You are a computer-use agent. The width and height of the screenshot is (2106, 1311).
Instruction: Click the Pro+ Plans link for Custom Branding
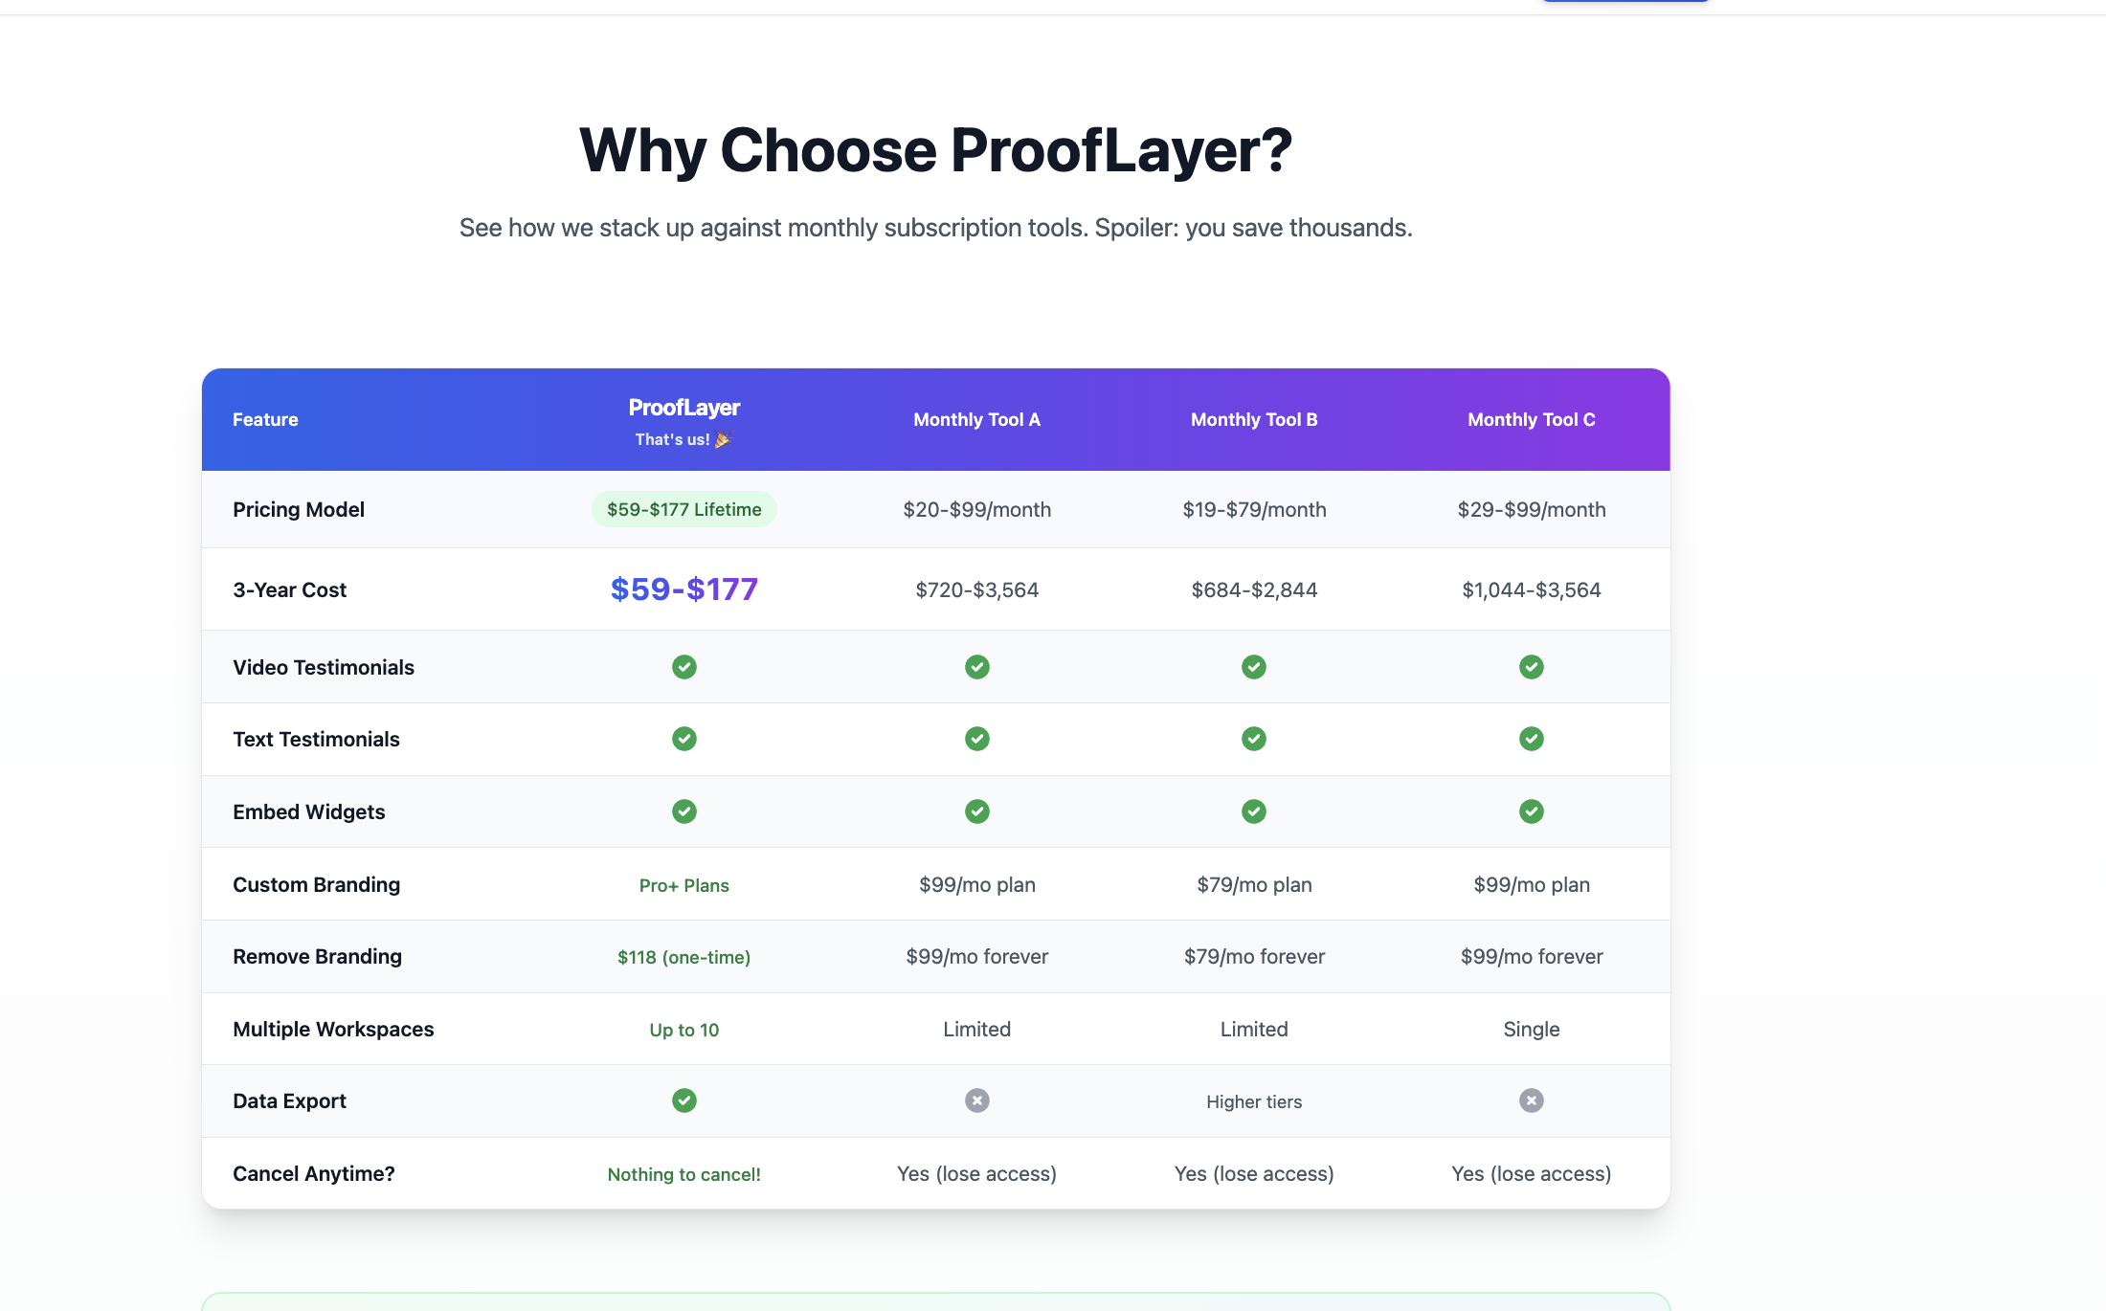pyautogui.click(x=683, y=884)
